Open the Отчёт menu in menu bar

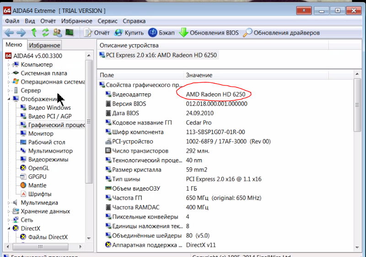48,21
